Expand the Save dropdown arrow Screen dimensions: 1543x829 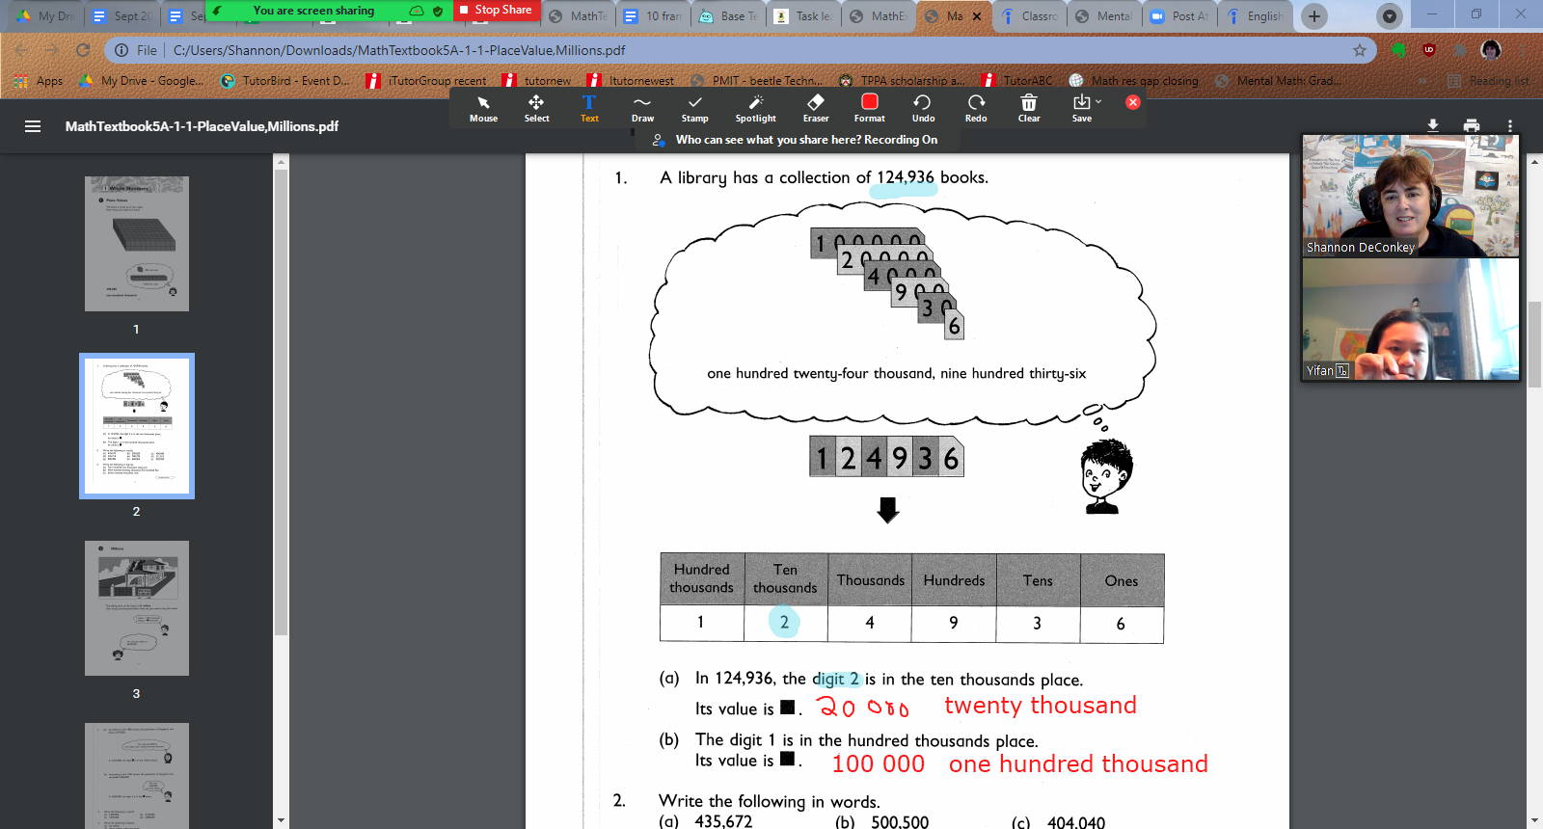(1098, 101)
